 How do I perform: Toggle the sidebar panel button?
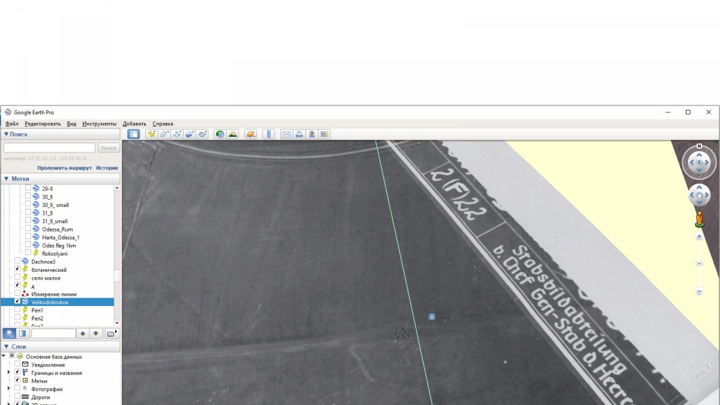(x=134, y=134)
